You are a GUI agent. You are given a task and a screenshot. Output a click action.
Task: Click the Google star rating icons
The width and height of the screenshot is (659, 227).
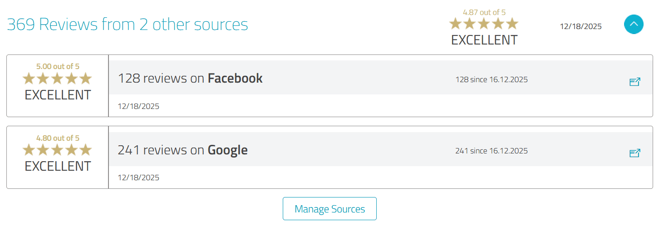[57, 150]
